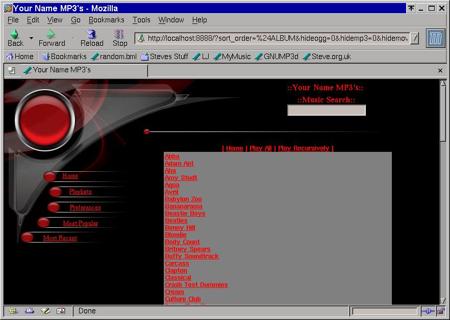Screen dimensions: 450x320
Task: Close the current tab with X button
Action: pyautogui.click(x=440, y=70)
